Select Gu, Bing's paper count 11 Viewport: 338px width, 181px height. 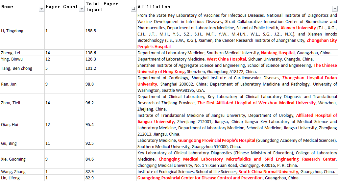click(x=65, y=143)
